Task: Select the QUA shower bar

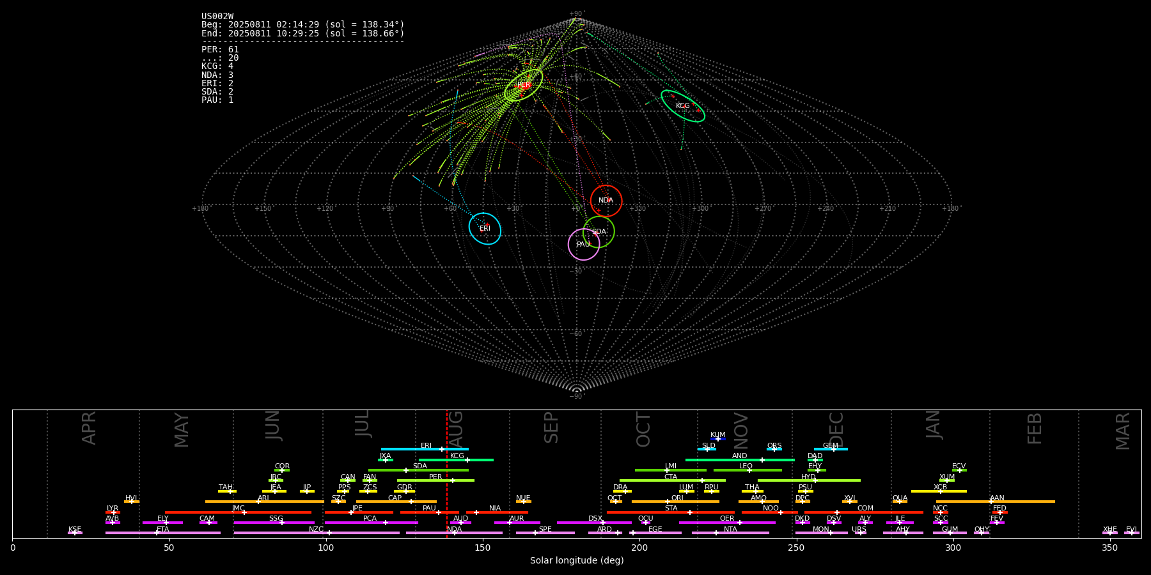Action: 900,502
